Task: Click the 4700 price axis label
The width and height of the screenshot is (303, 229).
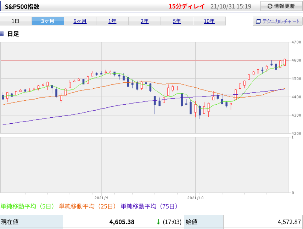Action: click(x=296, y=42)
